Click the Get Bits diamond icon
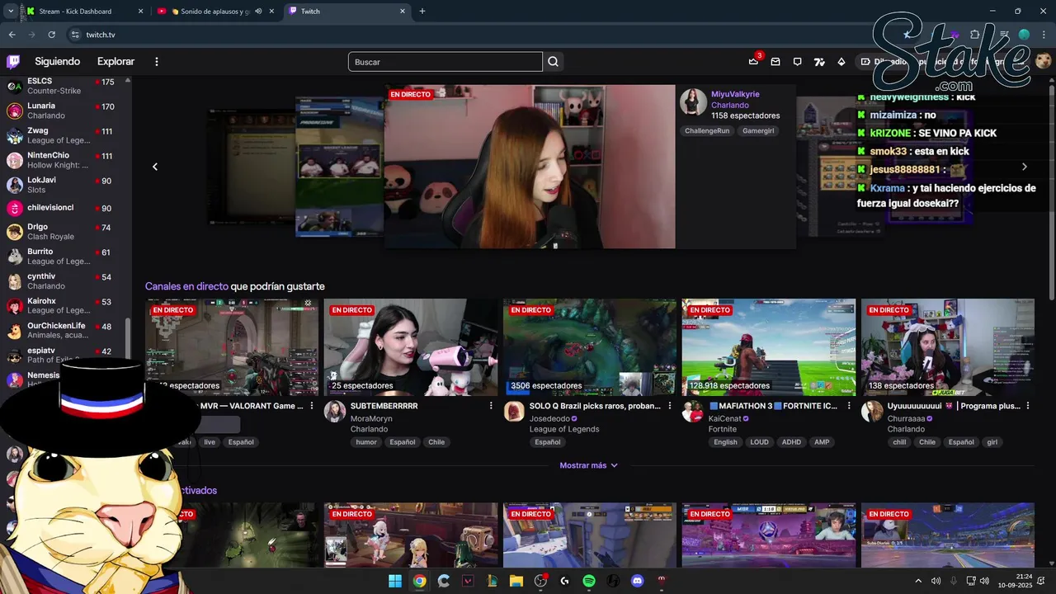Image resolution: width=1056 pixels, height=594 pixels. coord(841,62)
